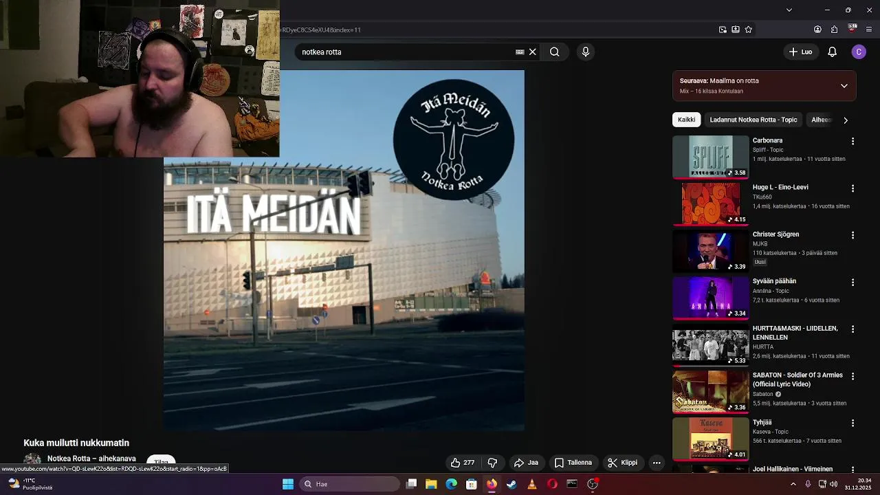Open the account avatar menu 'C'
Screen dimensions: 880x495
[859, 52]
